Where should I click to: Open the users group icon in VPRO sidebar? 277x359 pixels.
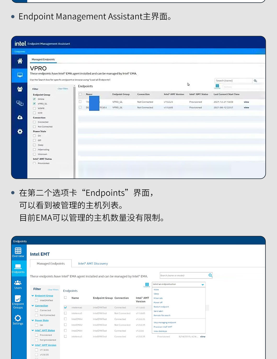20,89
